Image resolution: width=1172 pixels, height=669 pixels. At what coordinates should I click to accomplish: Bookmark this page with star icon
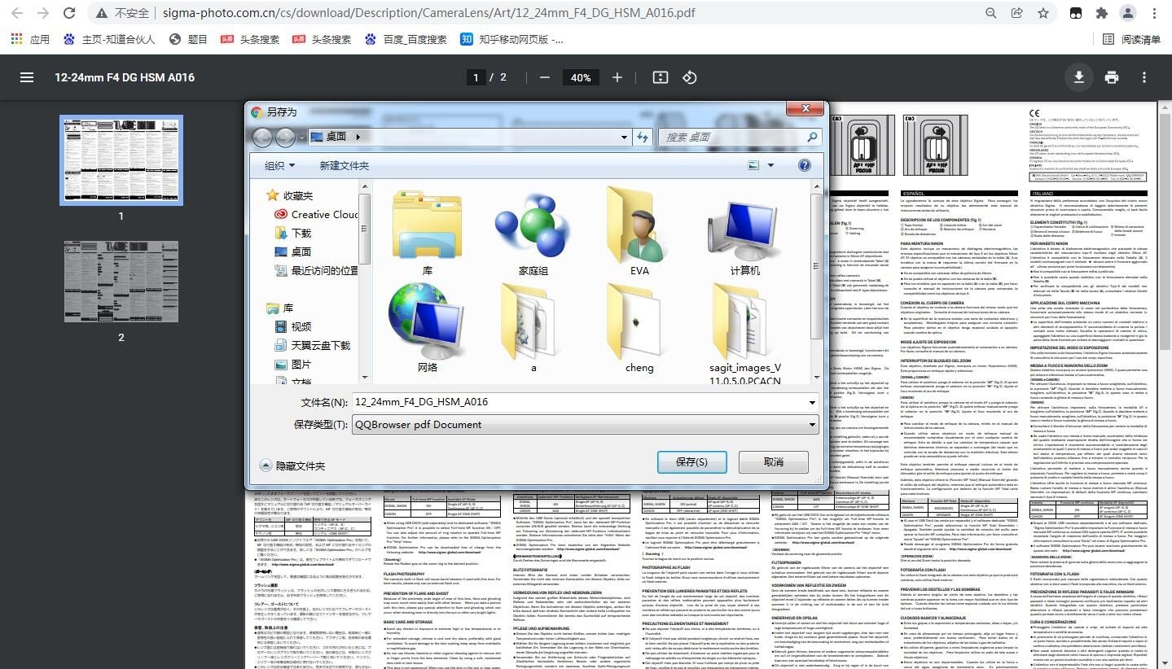tap(1043, 13)
